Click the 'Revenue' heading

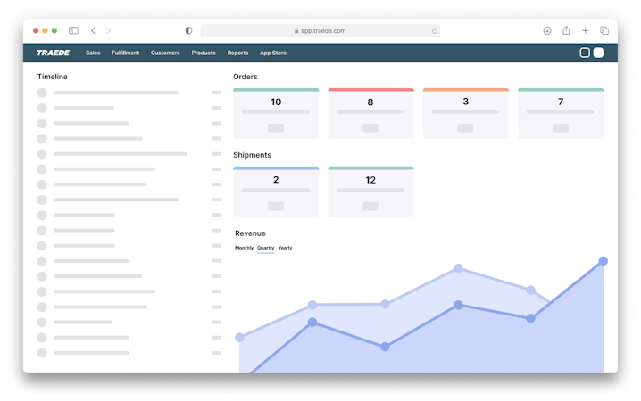[x=250, y=233]
